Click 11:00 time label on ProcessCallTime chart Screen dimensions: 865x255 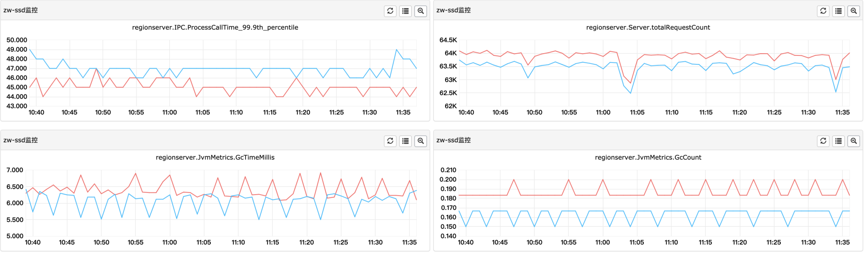coord(169,113)
